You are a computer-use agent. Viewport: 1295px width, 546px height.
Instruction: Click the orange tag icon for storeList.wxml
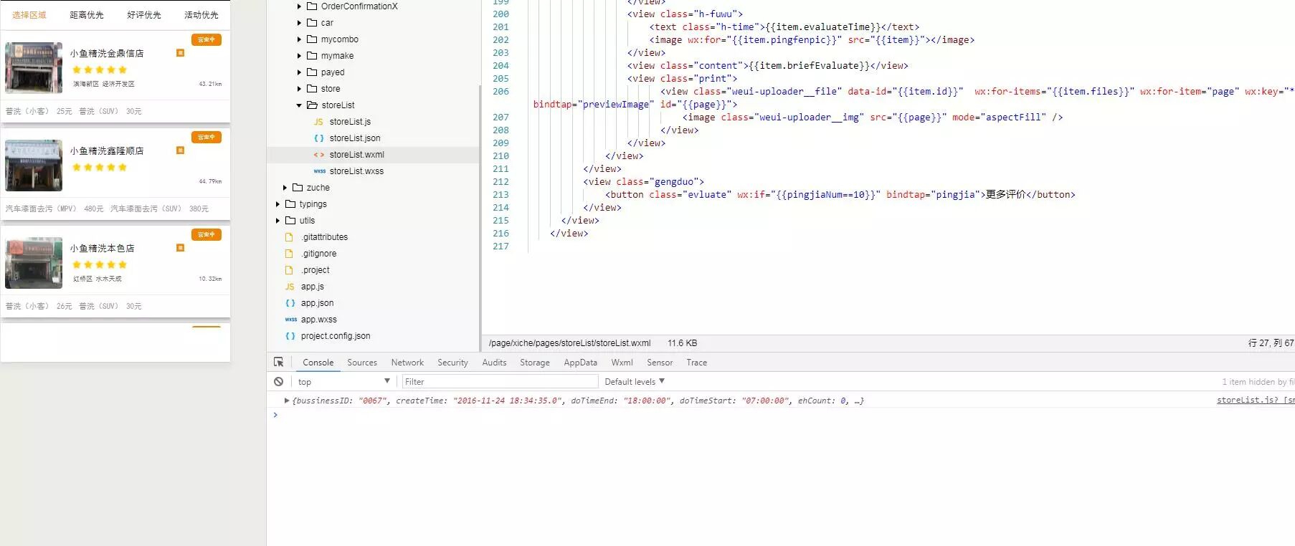(319, 155)
